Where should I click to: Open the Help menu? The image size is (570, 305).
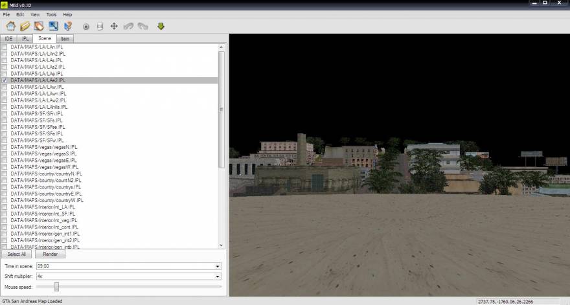[67, 14]
